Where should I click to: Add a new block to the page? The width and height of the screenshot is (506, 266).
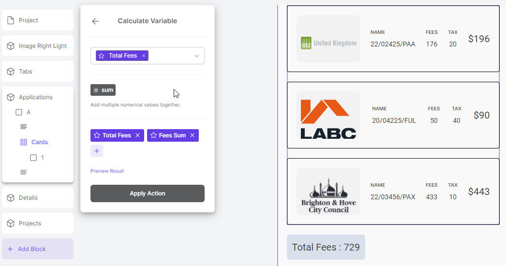tap(38, 249)
